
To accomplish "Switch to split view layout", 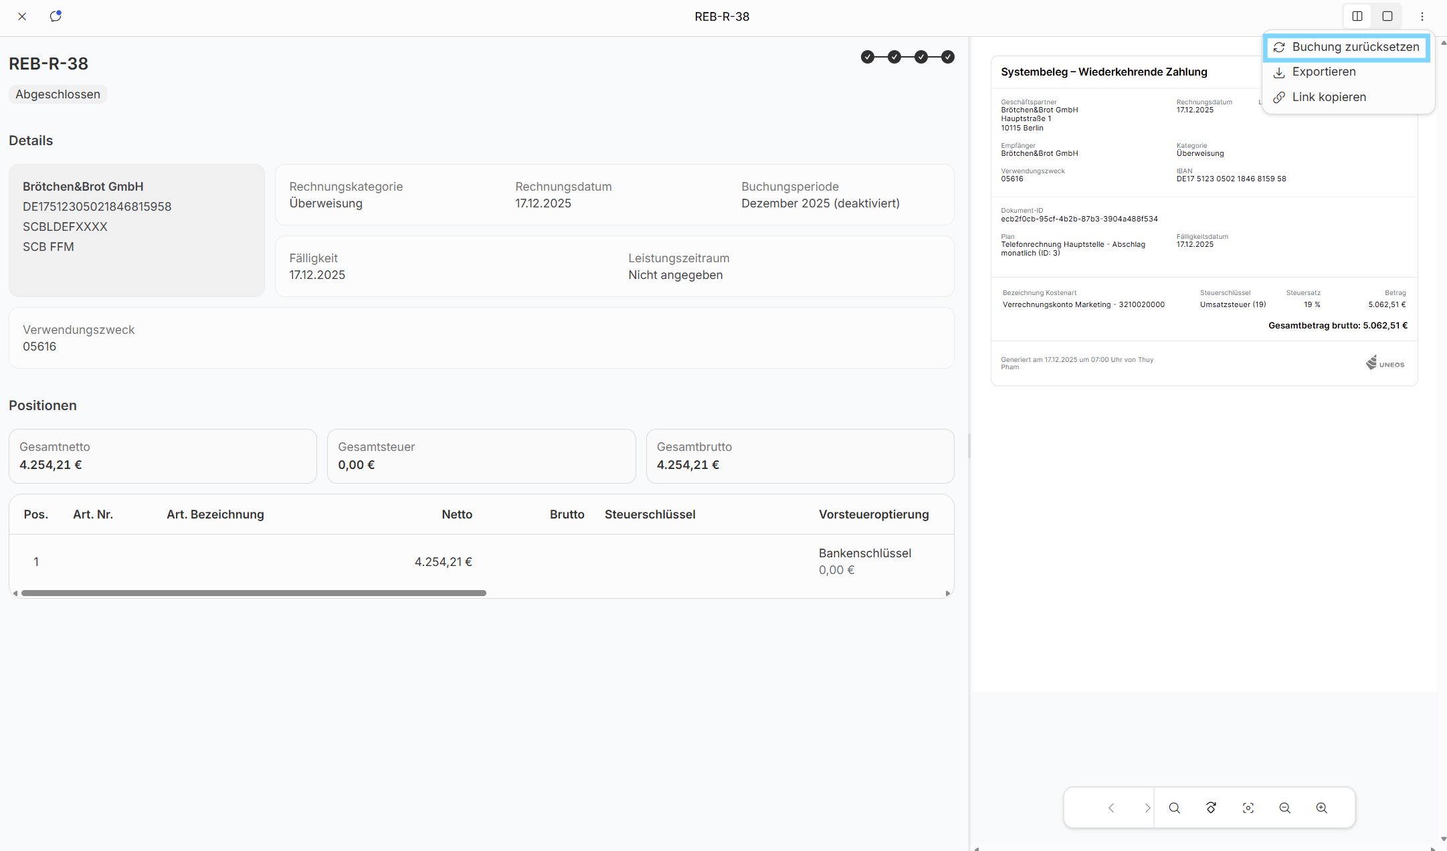I will tap(1357, 16).
